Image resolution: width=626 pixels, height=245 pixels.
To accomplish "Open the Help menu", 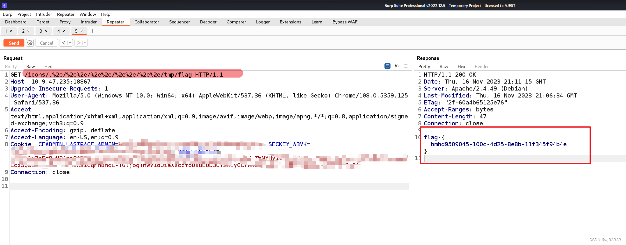I will coord(106,14).
